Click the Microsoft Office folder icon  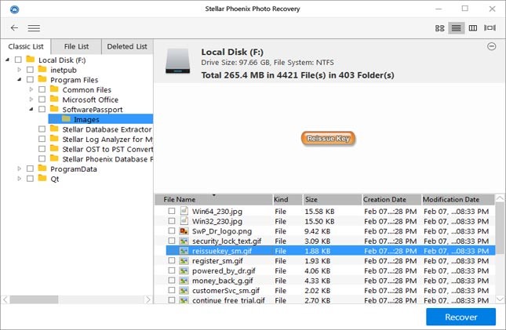click(x=54, y=99)
